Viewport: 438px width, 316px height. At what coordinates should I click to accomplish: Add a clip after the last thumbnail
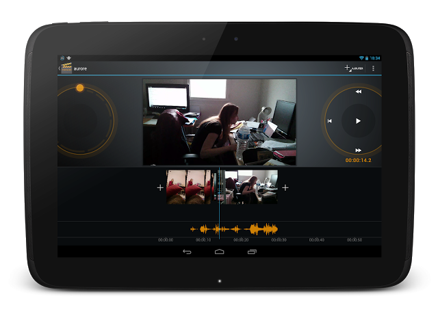click(x=285, y=187)
